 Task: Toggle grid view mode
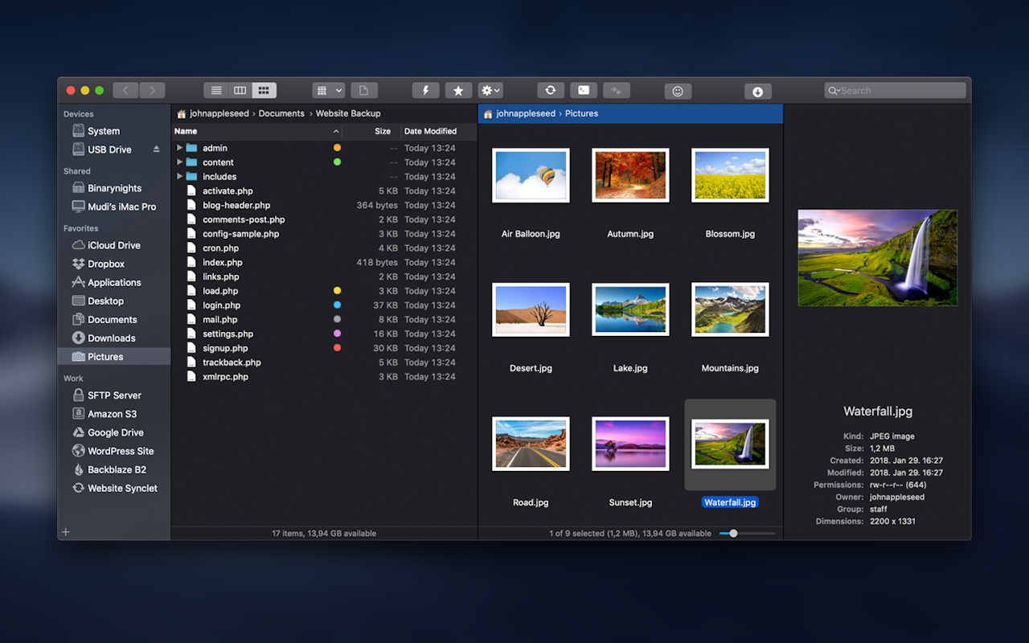point(264,90)
